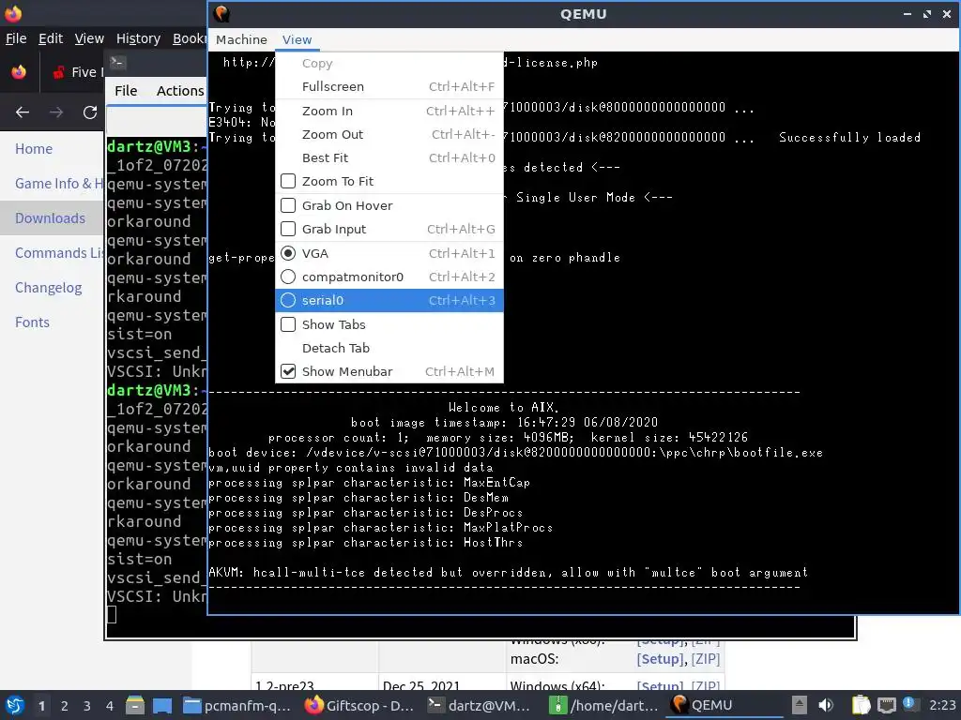This screenshot has height=720, width=961.
Task: Click macOS ZIP download link
Action: pyautogui.click(x=706, y=659)
